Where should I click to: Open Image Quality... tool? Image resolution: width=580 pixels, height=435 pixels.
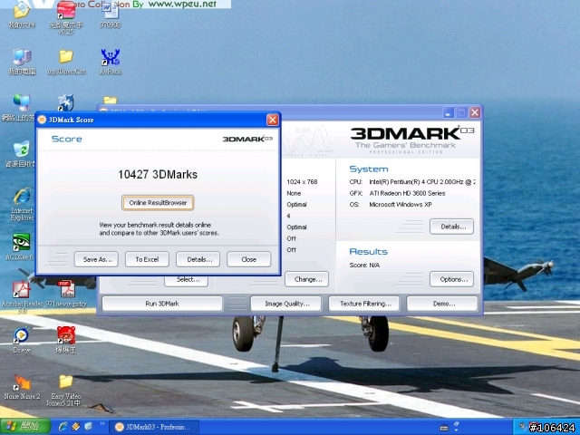coord(286,304)
